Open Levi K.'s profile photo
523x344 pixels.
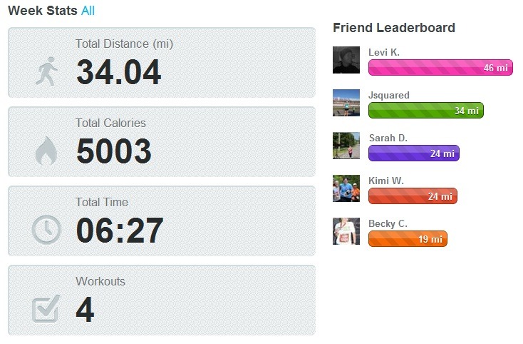(x=346, y=60)
